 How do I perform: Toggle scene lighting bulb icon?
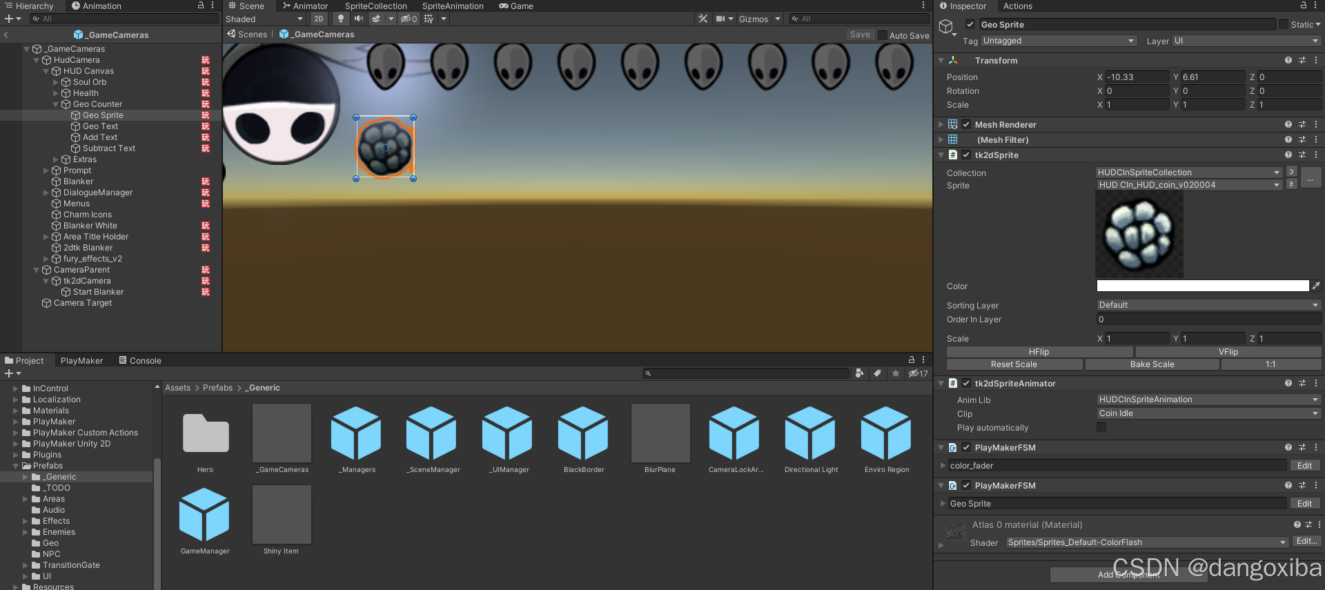coord(340,19)
